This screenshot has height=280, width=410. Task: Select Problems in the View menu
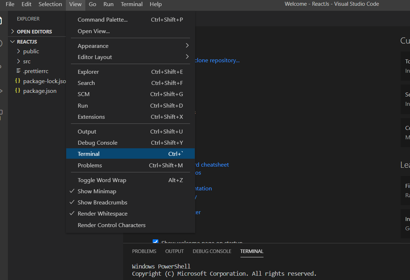click(130, 165)
